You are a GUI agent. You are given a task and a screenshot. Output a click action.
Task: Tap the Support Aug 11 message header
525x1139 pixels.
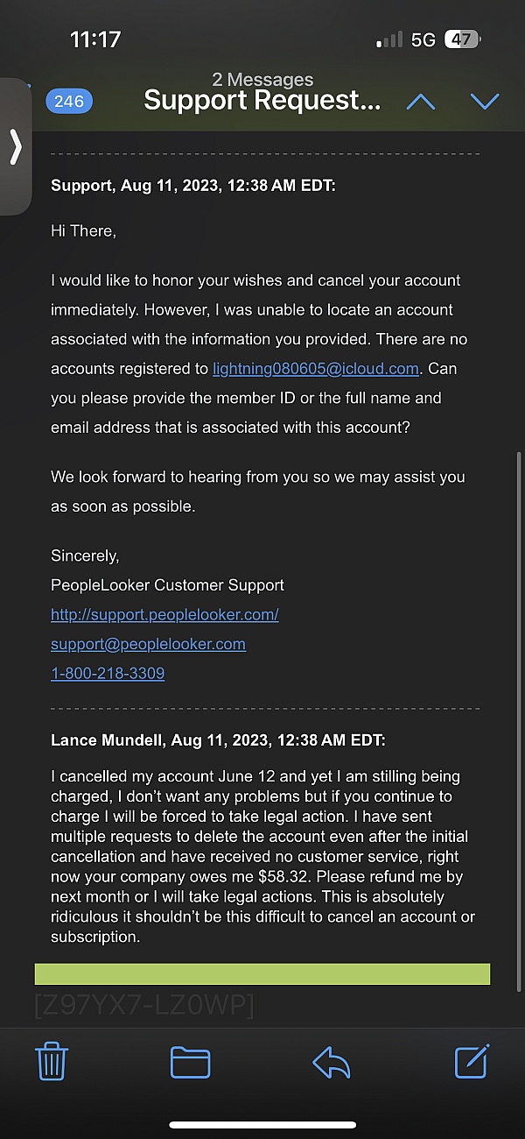tap(193, 186)
